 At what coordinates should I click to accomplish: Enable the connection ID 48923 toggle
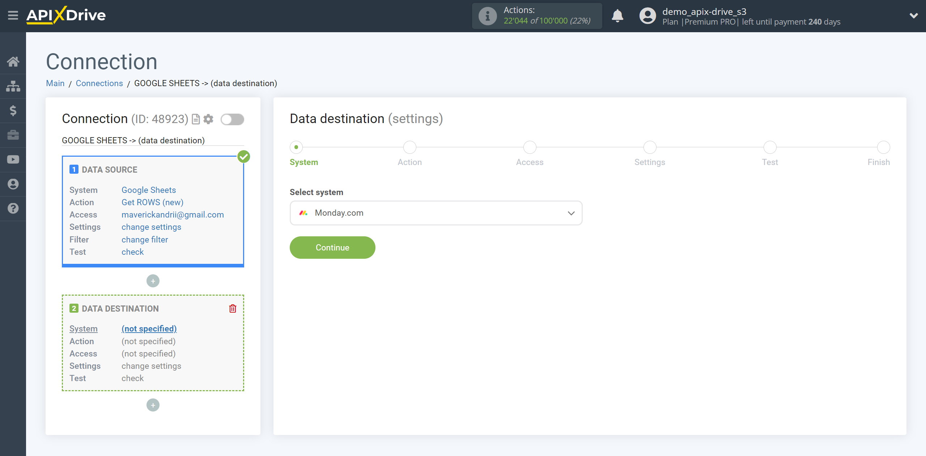233,119
